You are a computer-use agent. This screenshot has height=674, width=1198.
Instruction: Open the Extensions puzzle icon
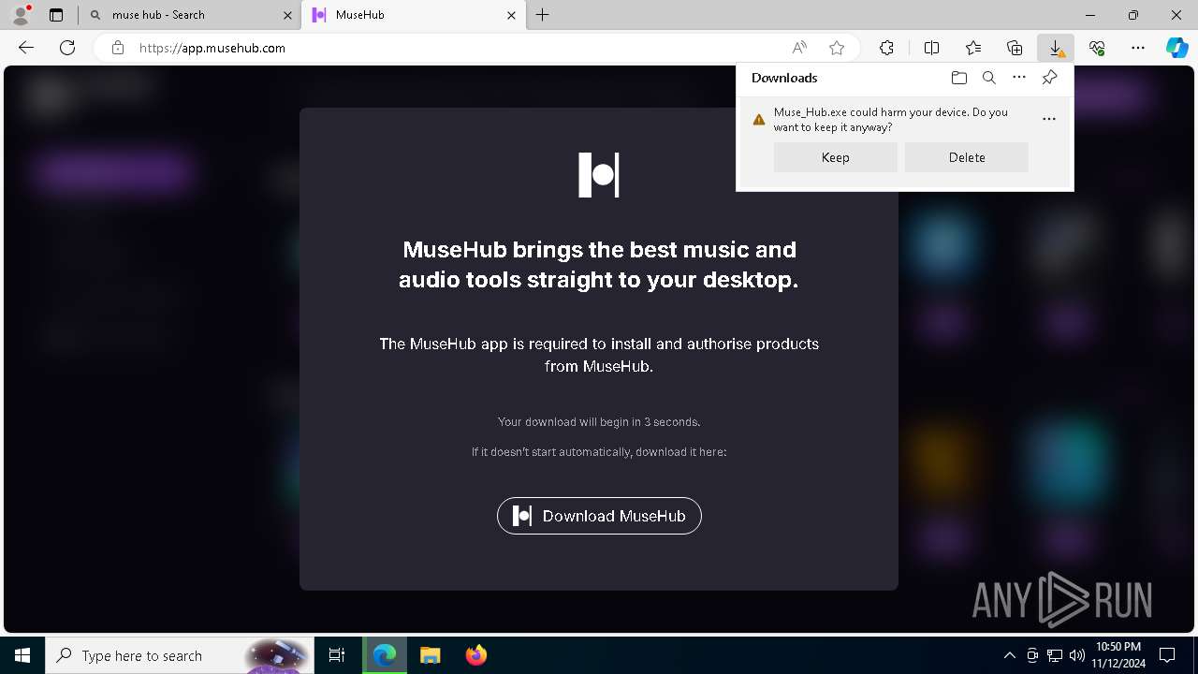[x=886, y=48]
